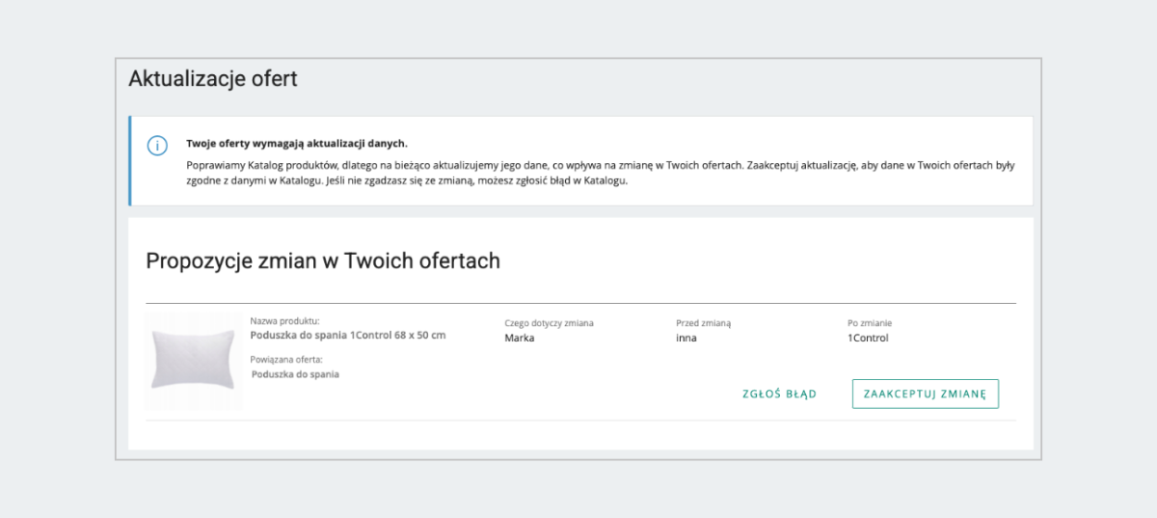The height and width of the screenshot is (518, 1157).
Task: Click the info icon in the notice banner
Action: (157, 146)
